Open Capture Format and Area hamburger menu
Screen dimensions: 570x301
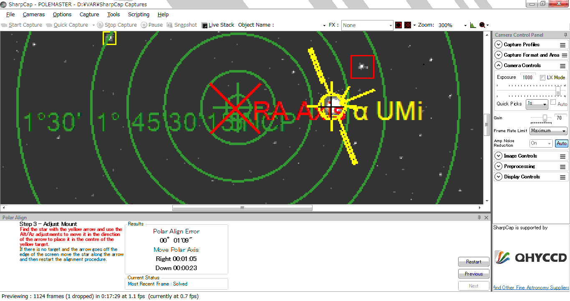565,55
